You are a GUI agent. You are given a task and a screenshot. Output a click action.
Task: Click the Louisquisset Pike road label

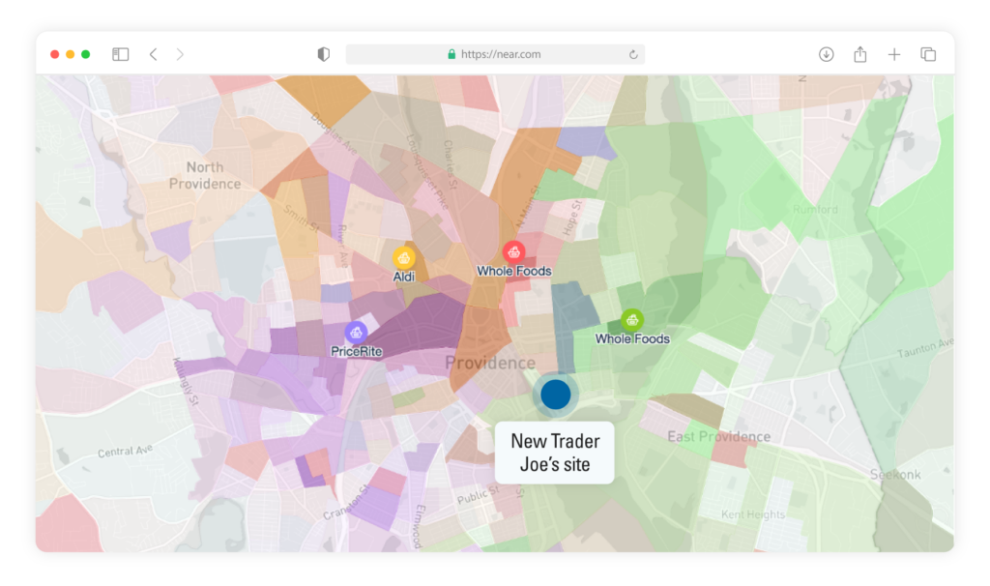(427, 172)
